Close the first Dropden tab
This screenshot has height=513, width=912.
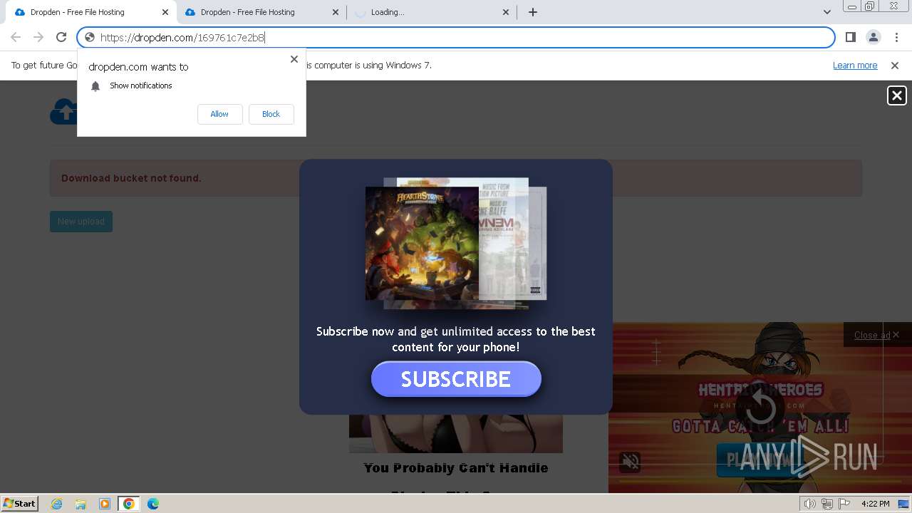(x=165, y=12)
